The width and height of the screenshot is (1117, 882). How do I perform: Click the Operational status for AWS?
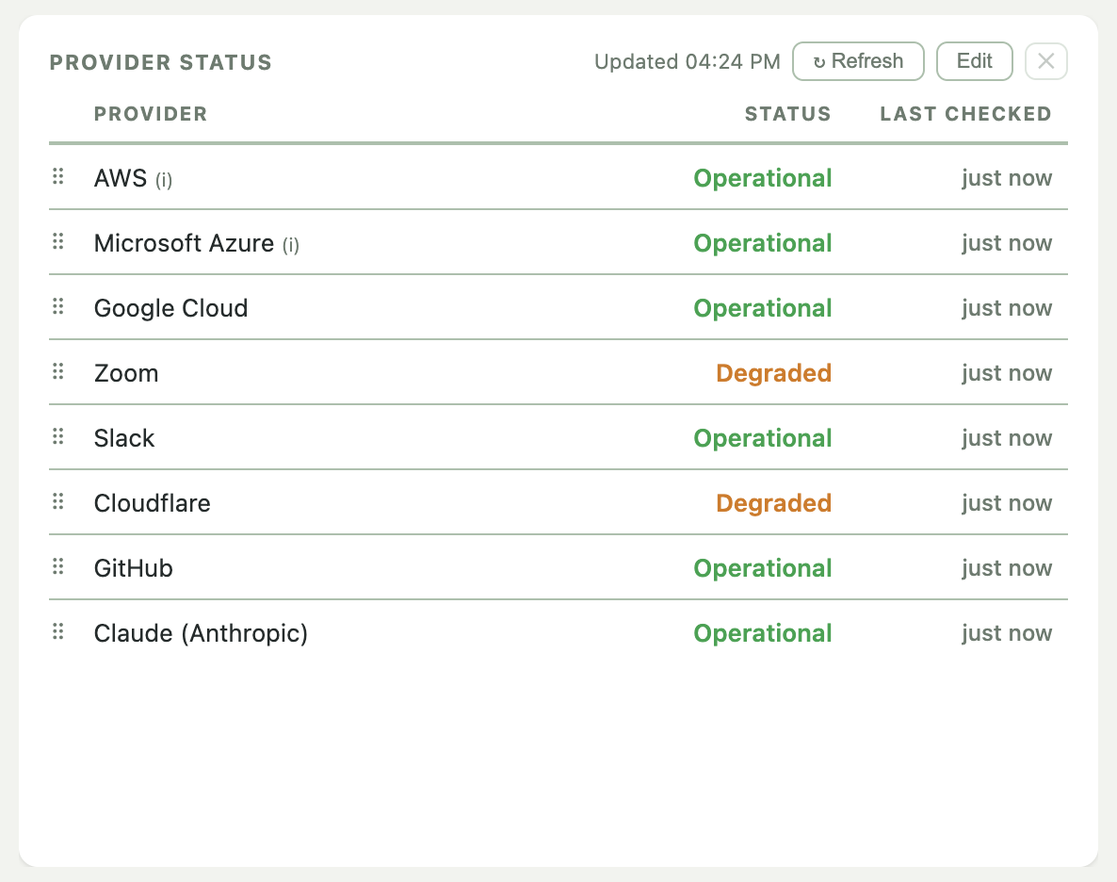(763, 178)
